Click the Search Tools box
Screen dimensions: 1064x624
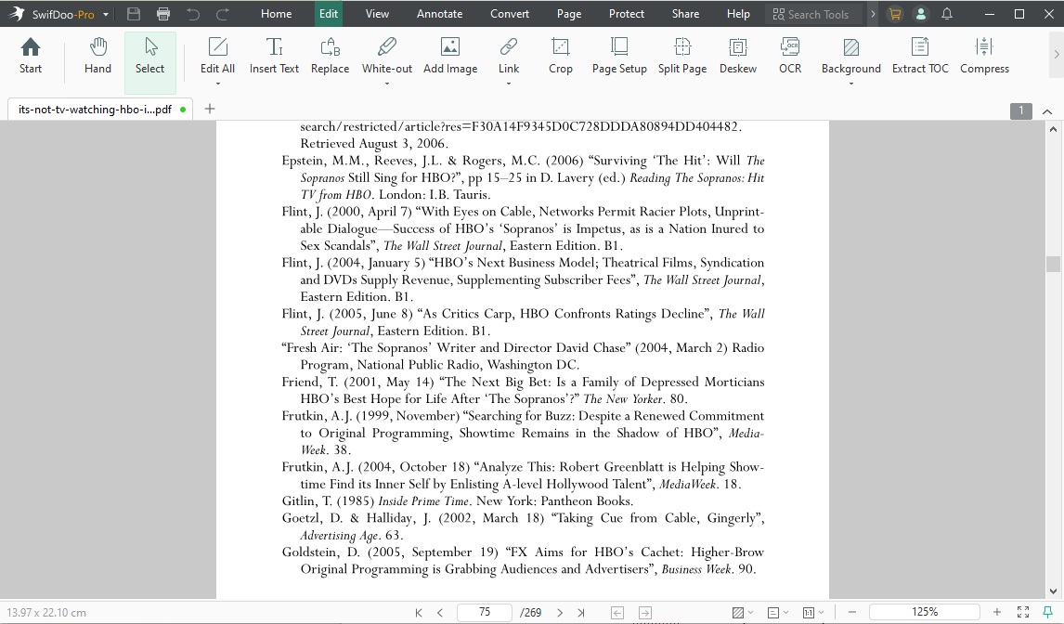click(x=813, y=14)
